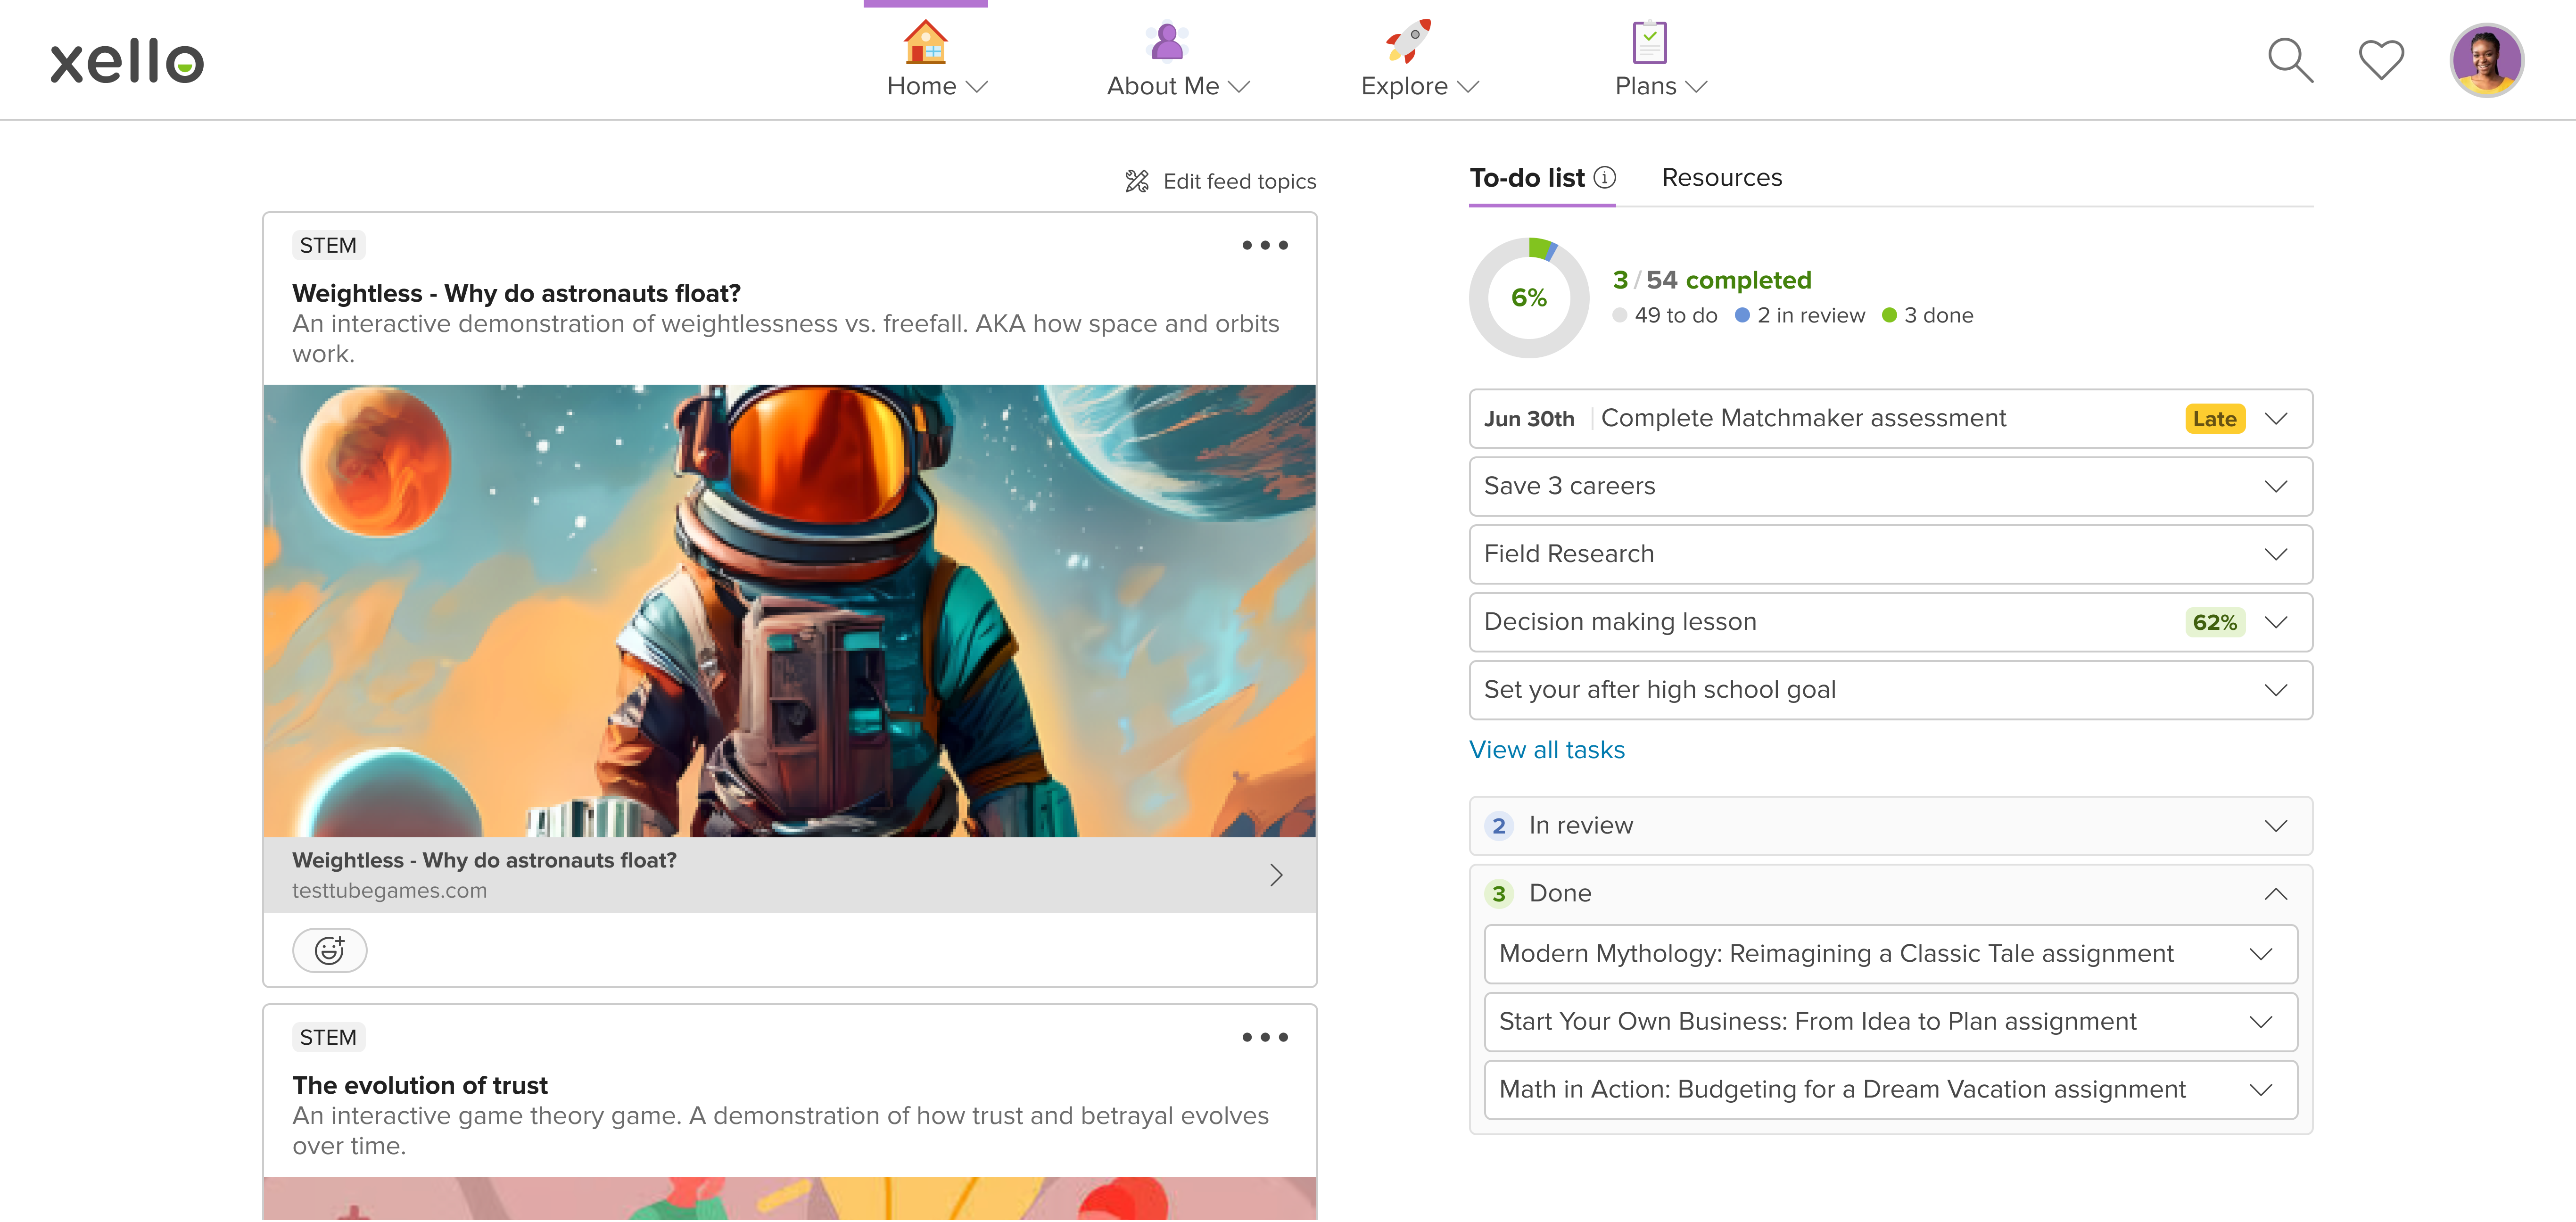Expand Math in Action Budgeting assignment

click(2261, 1090)
